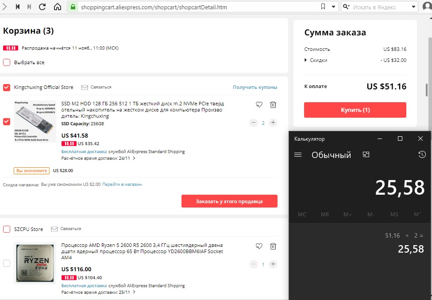The height and width of the screenshot is (300, 432).
Task: Open the calculator history icon
Action: 422,154
